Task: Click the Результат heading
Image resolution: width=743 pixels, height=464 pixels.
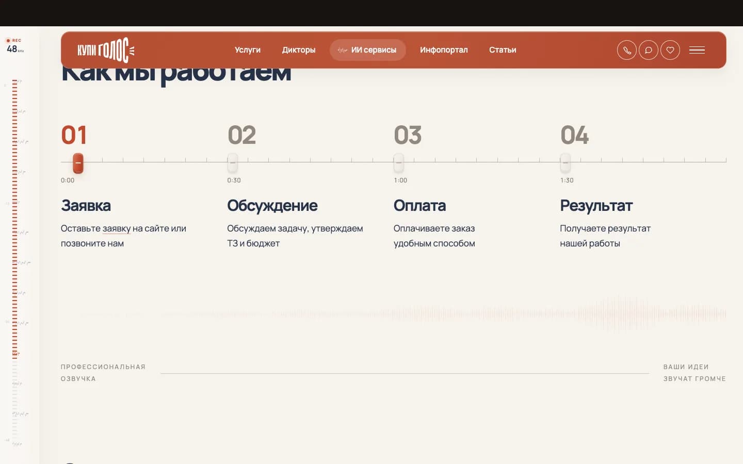Action: pyautogui.click(x=596, y=206)
